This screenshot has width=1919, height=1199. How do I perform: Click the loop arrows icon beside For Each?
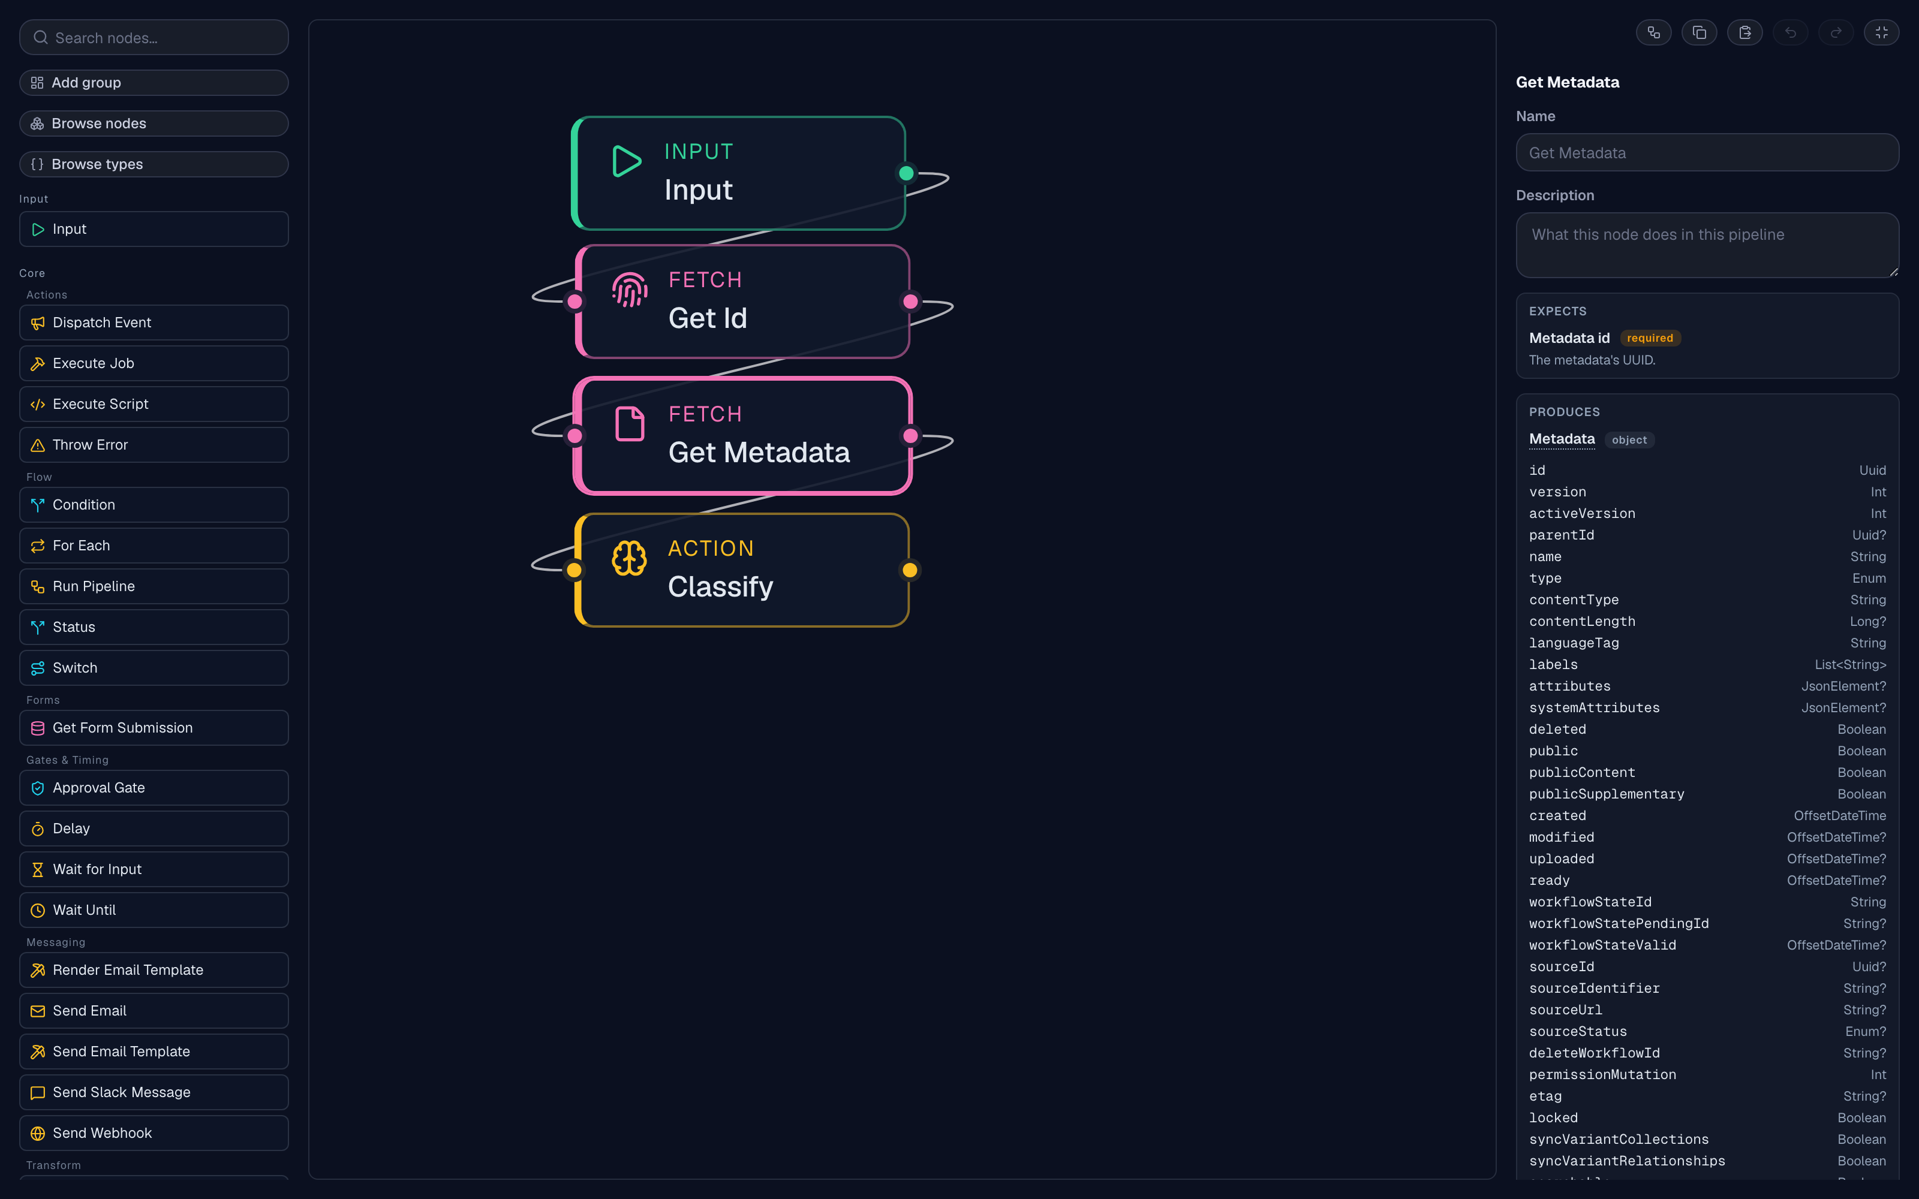click(37, 546)
